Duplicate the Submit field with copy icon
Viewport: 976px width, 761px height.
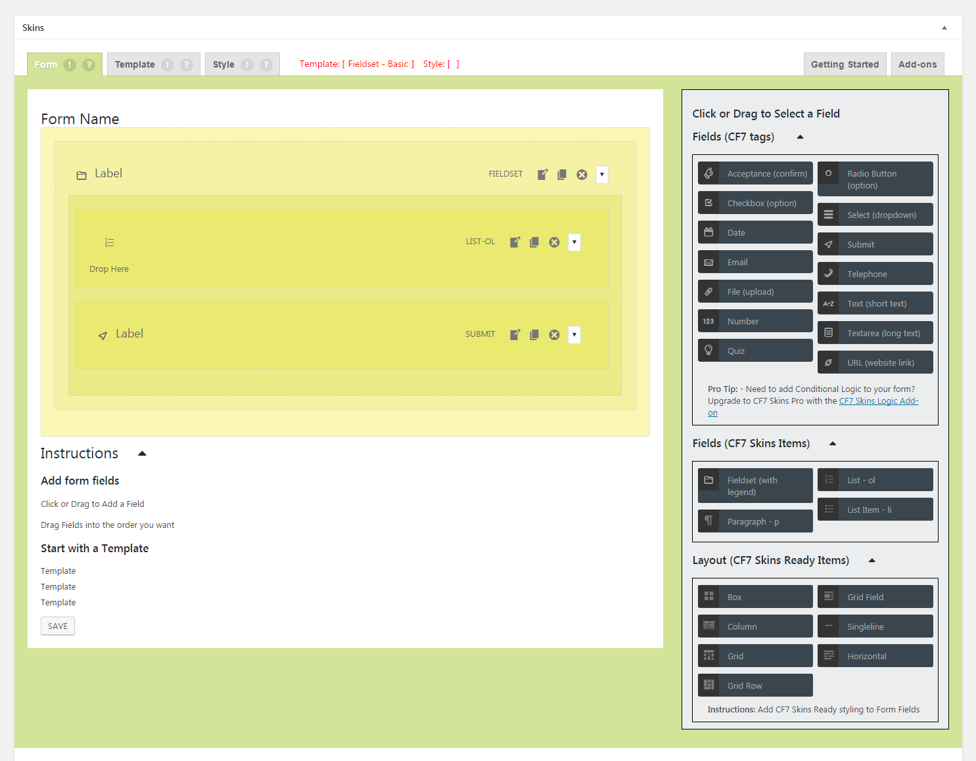(x=534, y=335)
